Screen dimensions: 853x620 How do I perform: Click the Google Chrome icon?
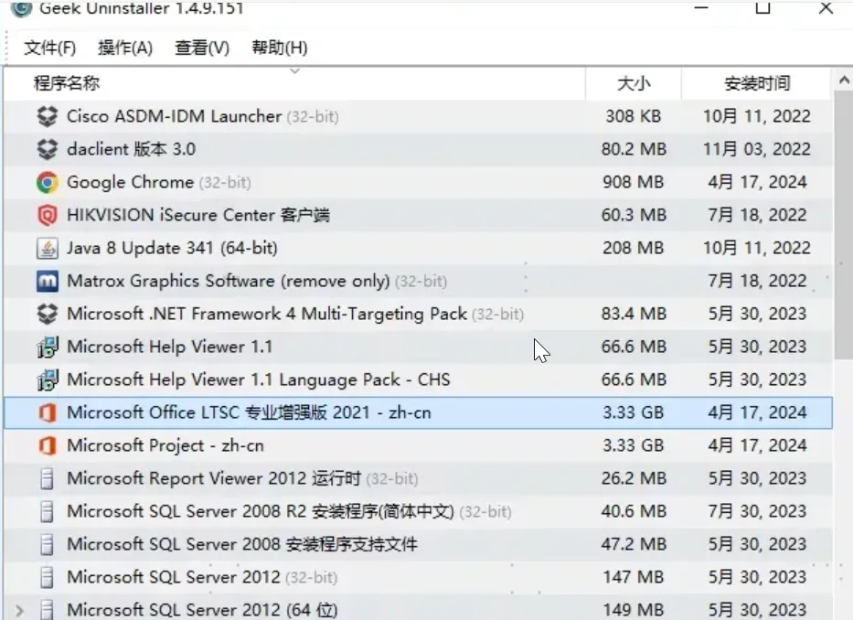coord(48,182)
